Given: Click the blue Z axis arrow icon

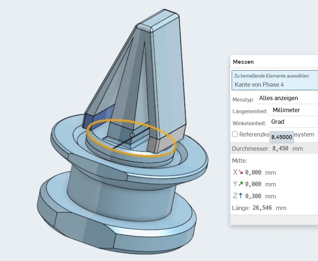Looking at the screenshot, I should pos(240,196).
